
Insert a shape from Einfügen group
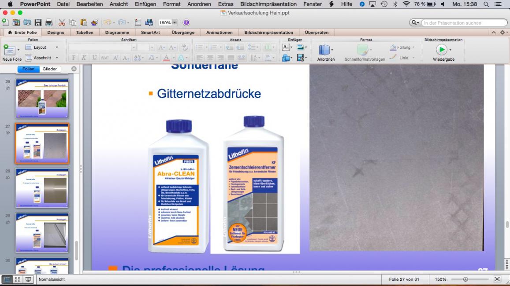pos(286,58)
